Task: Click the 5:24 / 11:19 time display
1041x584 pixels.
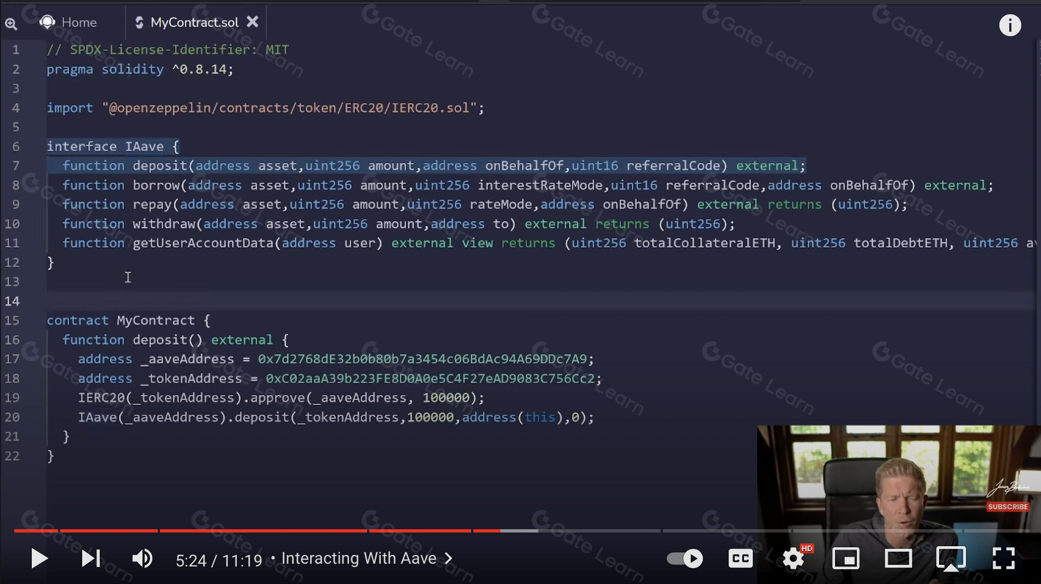Action: (x=219, y=560)
